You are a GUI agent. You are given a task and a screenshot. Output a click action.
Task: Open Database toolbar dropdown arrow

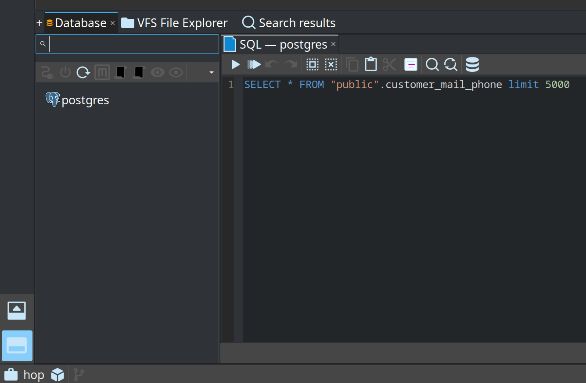[212, 72]
